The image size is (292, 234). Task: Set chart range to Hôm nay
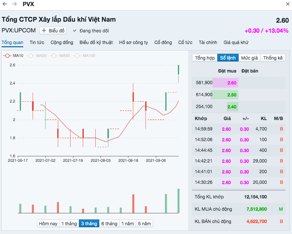[x=48, y=224]
